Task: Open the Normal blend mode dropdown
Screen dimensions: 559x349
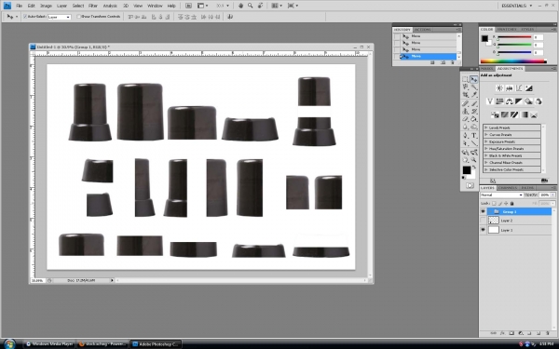Action: coord(501,195)
